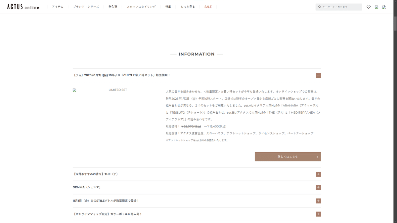Click the struck-through price ¥26,070
This screenshot has height=223, width=397.
point(191,126)
